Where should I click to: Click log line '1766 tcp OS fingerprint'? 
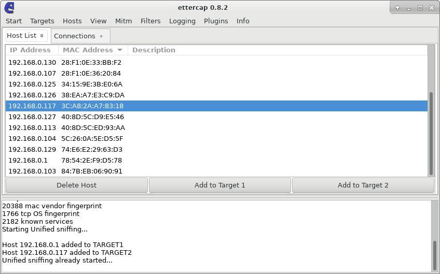40,214
